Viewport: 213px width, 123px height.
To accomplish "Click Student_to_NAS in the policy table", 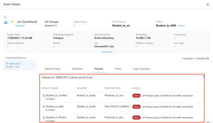I will pos(54,106).
